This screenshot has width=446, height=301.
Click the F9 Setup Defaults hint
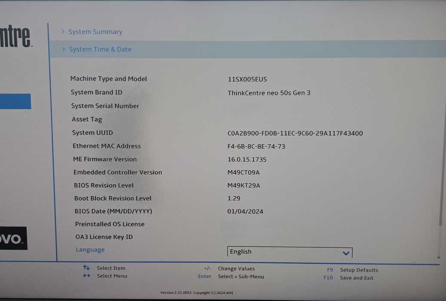click(x=352, y=270)
